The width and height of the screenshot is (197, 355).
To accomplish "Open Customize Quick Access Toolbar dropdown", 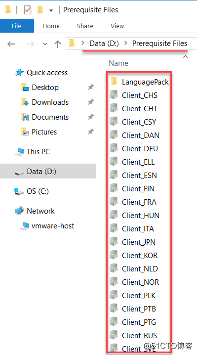I will click(x=51, y=10).
